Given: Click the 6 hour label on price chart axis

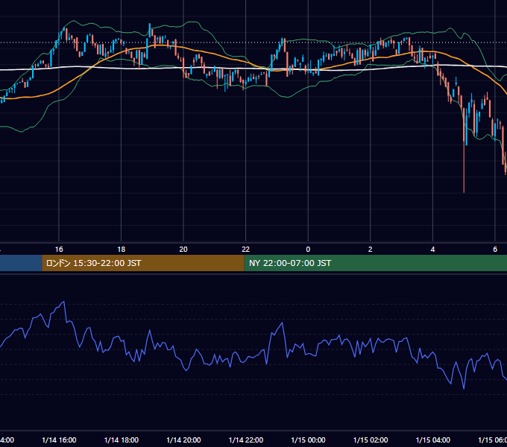Looking at the screenshot, I should (x=495, y=250).
